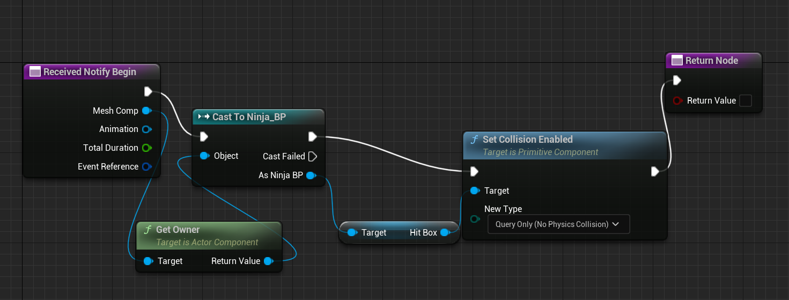The width and height of the screenshot is (789, 300).
Task: Select the Get Owner Target input pin
Action: point(149,261)
